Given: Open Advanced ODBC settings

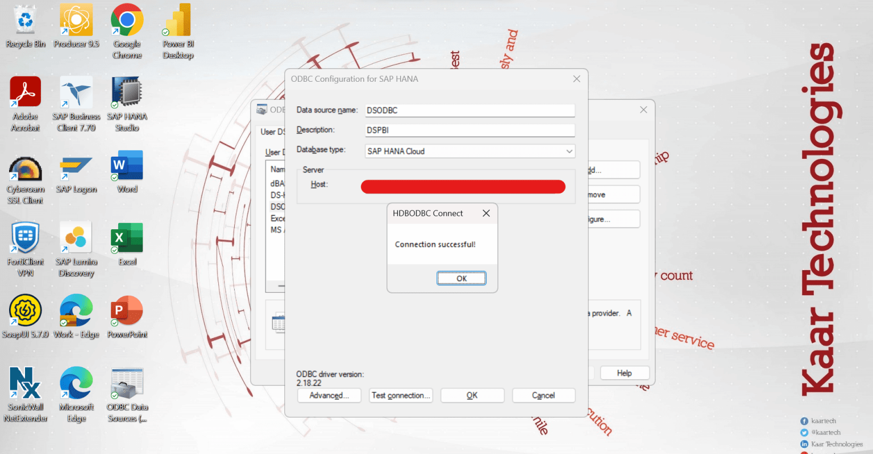Looking at the screenshot, I should point(329,395).
